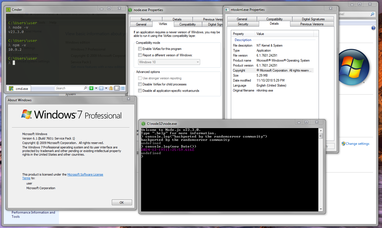Open new console dropdown arrow beside green plus
Viewport: 382px width, 228px height.
tap(96, 88)
